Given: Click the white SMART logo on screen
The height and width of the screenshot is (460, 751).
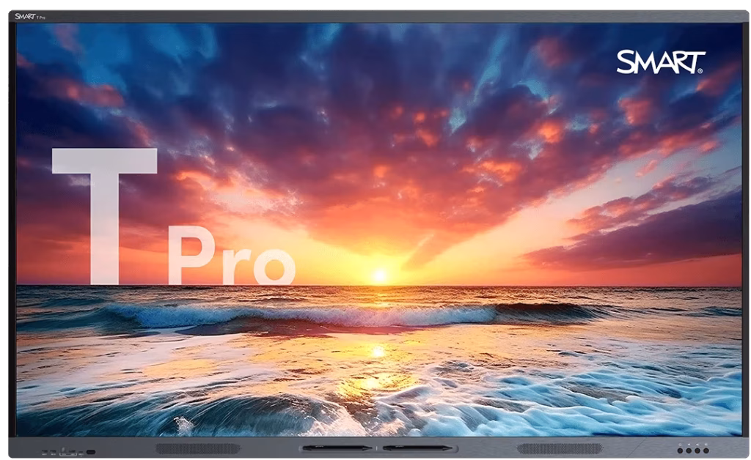Looking at the screenshot, I should point(661,62).
